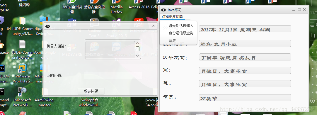Viewport: 317px width, 115px height.
Task: Click the 天干地支: label
Action: click(x=175, y=58)
